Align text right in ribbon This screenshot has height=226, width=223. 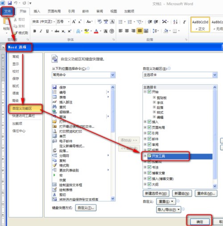tap(133, 31)
